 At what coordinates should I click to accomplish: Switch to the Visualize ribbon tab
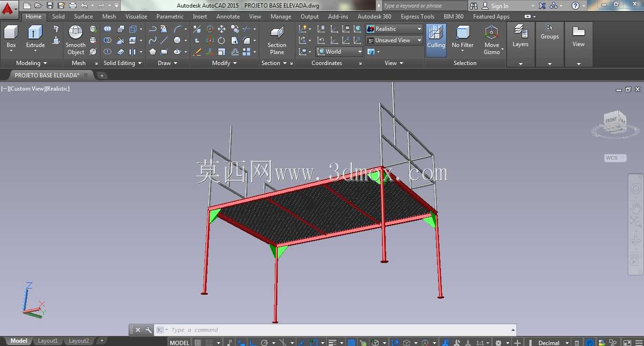point(136,17)
